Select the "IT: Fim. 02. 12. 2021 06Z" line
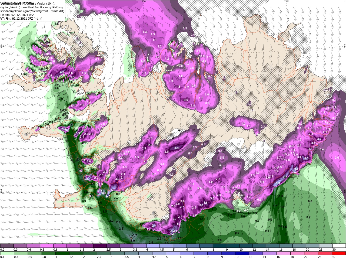The width and height of the screenshot is (346, 259). [x=17, y=15]
